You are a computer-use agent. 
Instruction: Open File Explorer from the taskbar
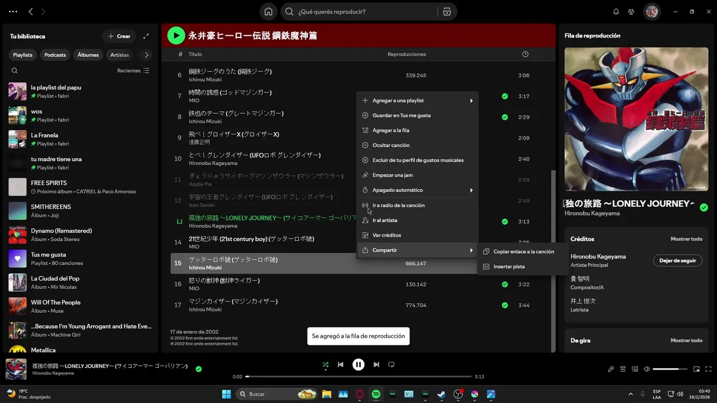[327, 394]
